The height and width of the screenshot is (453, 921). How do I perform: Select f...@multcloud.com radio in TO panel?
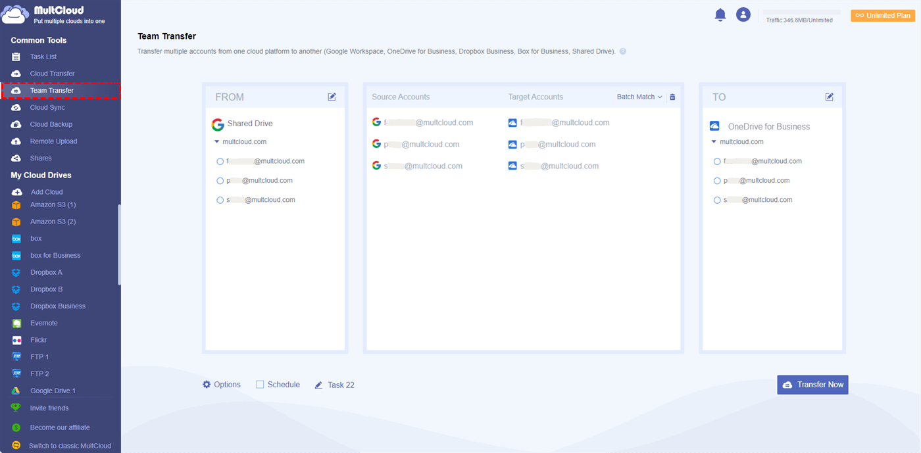pyautogui.click(x=717, y=161)
